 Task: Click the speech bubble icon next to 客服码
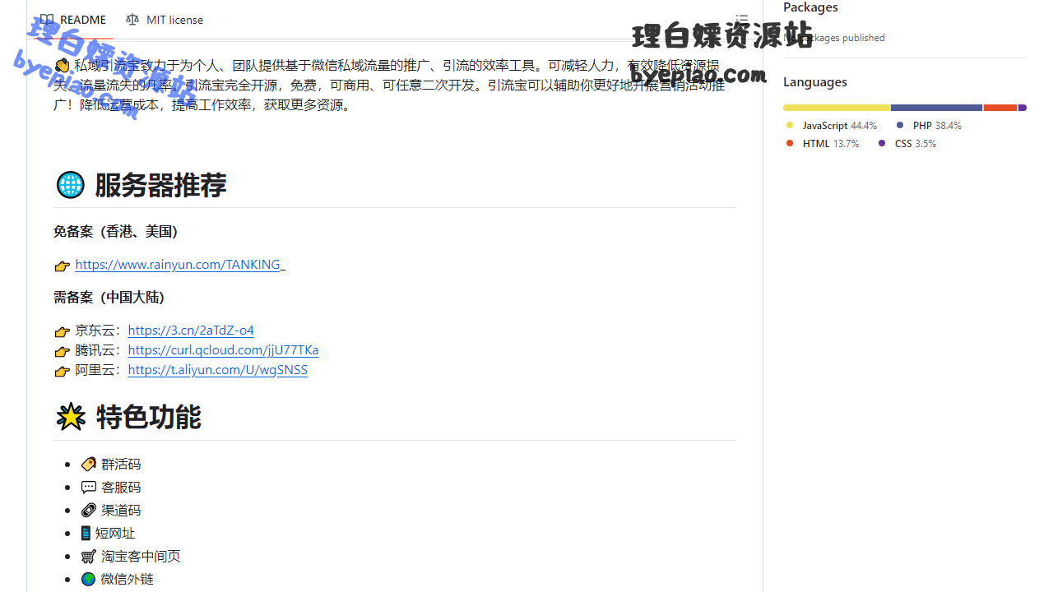(x=89, y=488)
